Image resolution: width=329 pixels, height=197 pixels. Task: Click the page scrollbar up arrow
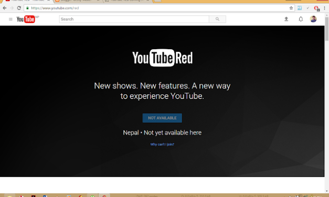pyautogui.click(x=327, y=15)
